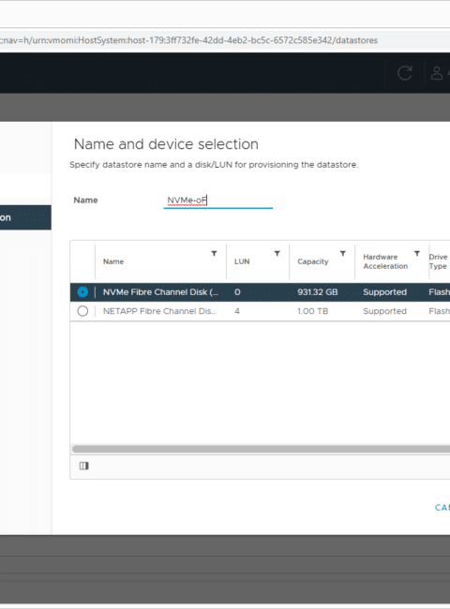Screen dimensions: 450x609
Task: Click the horizontal scrollbar under the table
Action: click(x=262, y=449)
